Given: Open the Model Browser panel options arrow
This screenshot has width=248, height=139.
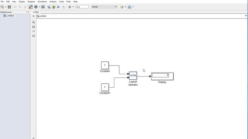Looking at the screenshot, I should tap(27, 12).
